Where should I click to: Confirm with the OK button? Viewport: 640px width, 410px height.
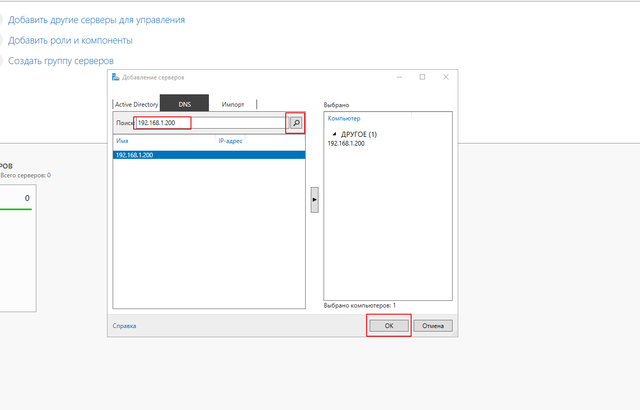tap(389, 325)
